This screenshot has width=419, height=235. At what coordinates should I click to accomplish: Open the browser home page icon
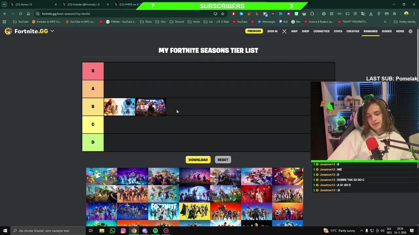tap(28, 14)
